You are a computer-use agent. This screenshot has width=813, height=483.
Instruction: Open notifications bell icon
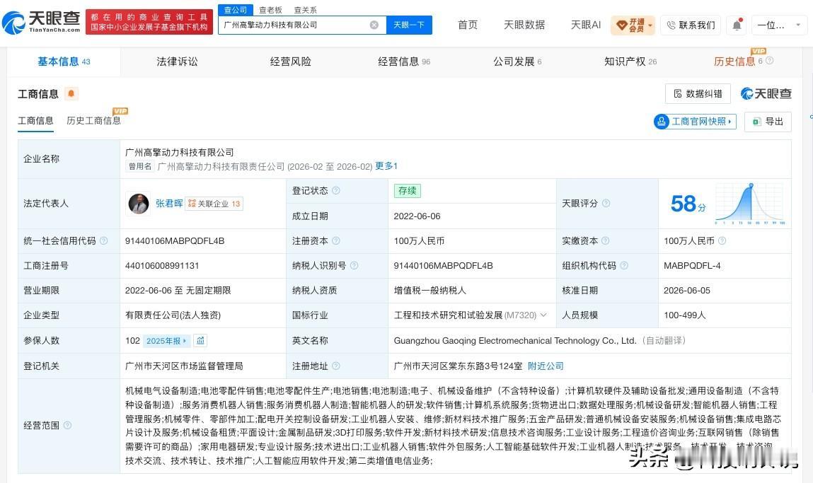(x=737, y=25)
